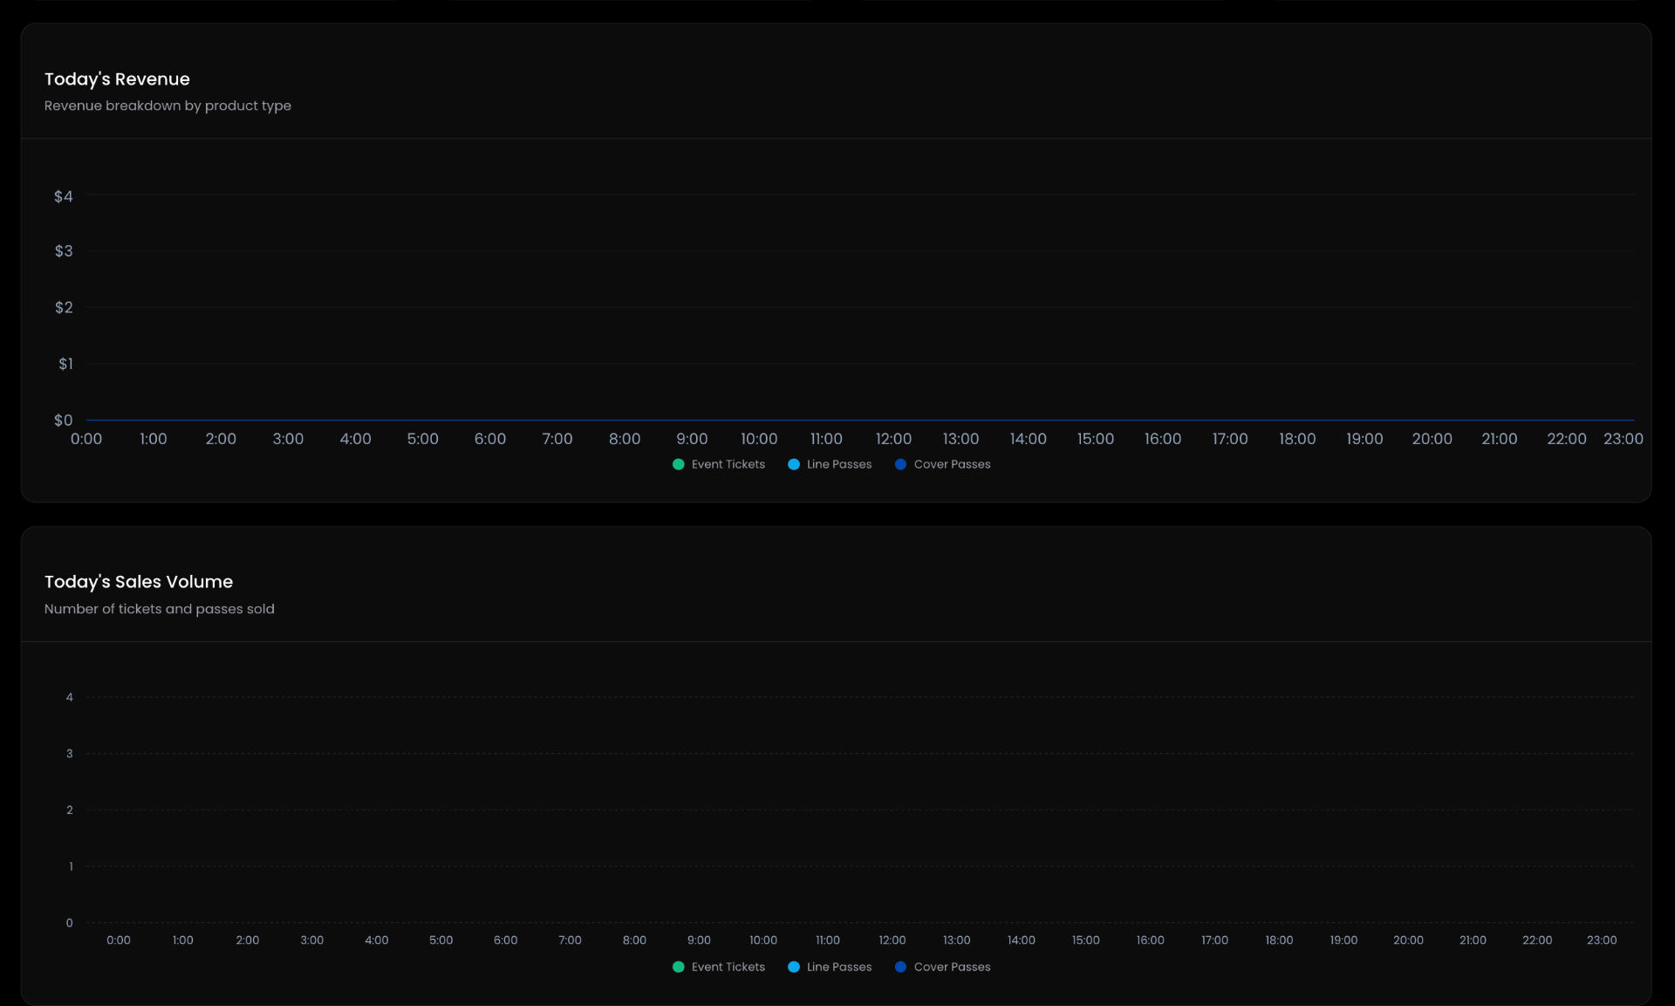This screenshot has width=1675, height=1006.
Task: Click the teal Line Passes legend dot on Revenue chart
Action: point(795,465)
